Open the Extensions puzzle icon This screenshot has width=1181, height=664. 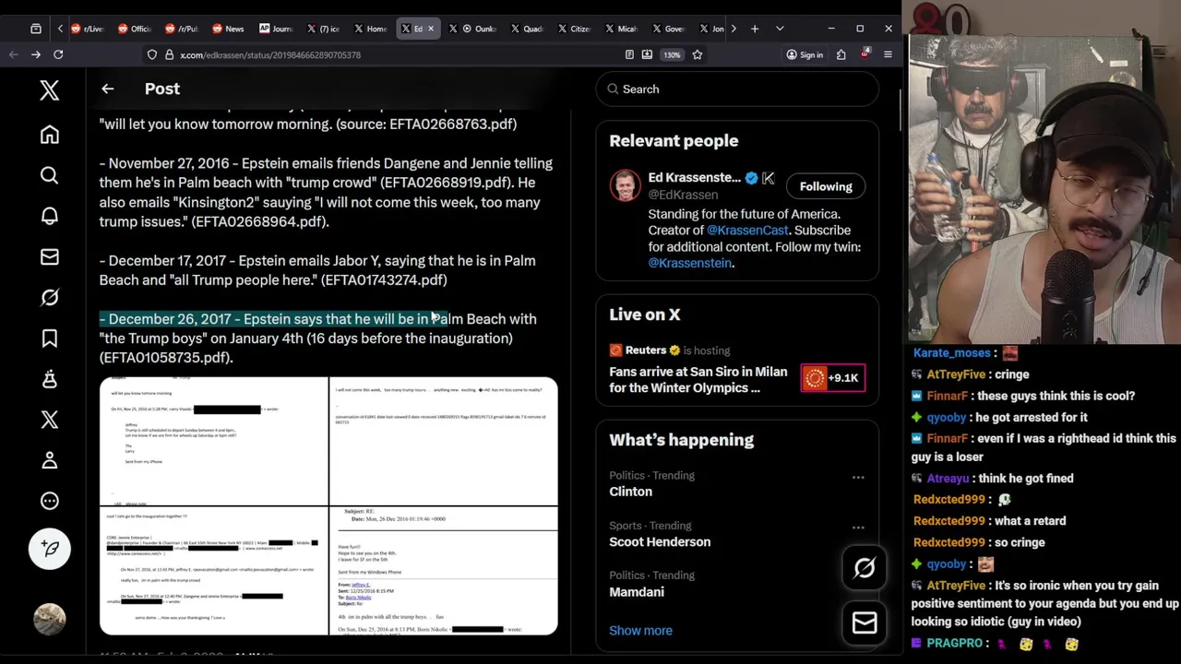coord(841,54)
